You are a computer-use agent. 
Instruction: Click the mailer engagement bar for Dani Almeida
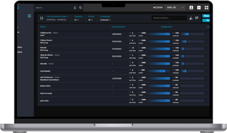[159, 71]
